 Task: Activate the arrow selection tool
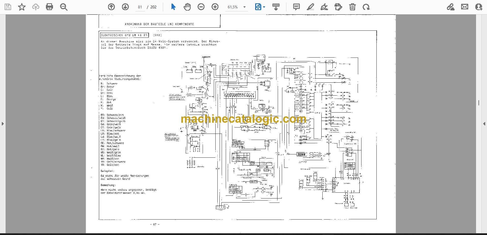click(x=173, y=7)
